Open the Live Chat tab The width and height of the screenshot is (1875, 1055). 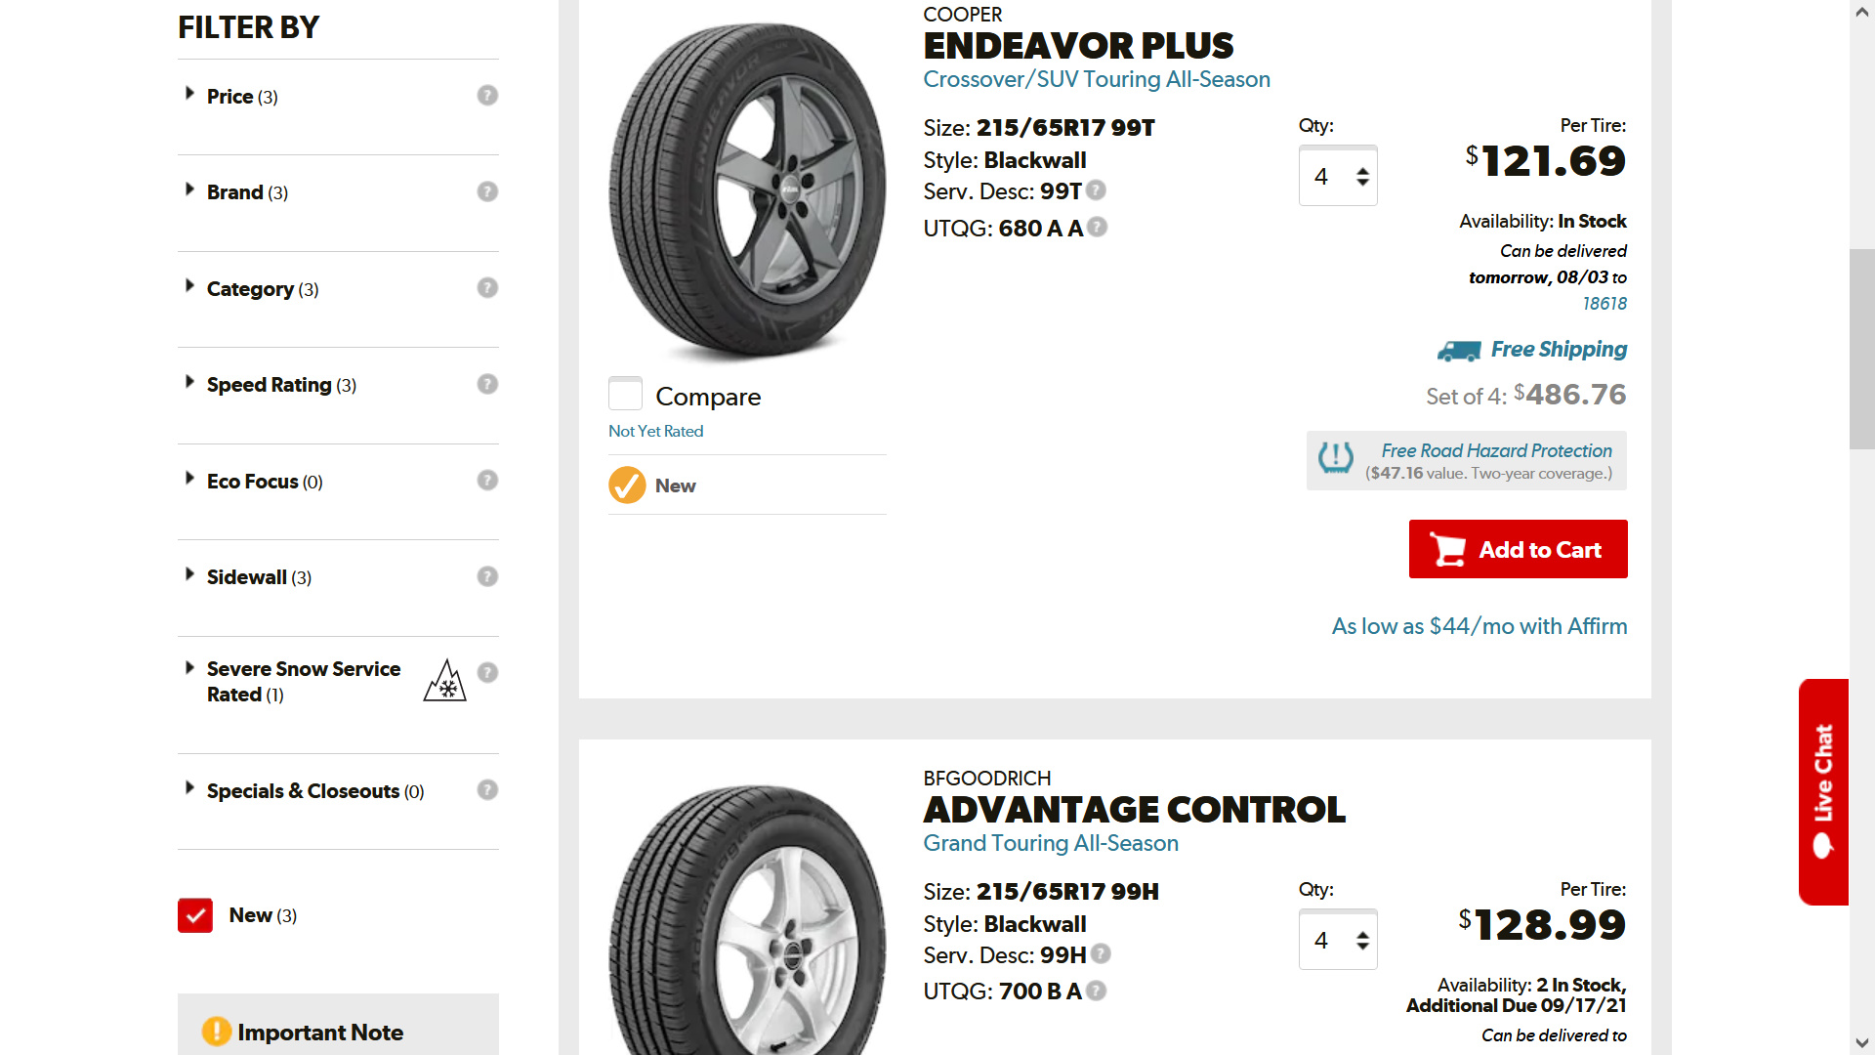[x=1823, y=792]
